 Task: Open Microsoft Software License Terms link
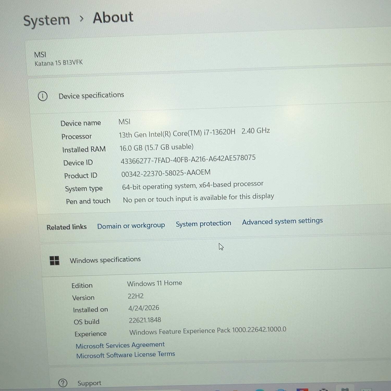126,355
